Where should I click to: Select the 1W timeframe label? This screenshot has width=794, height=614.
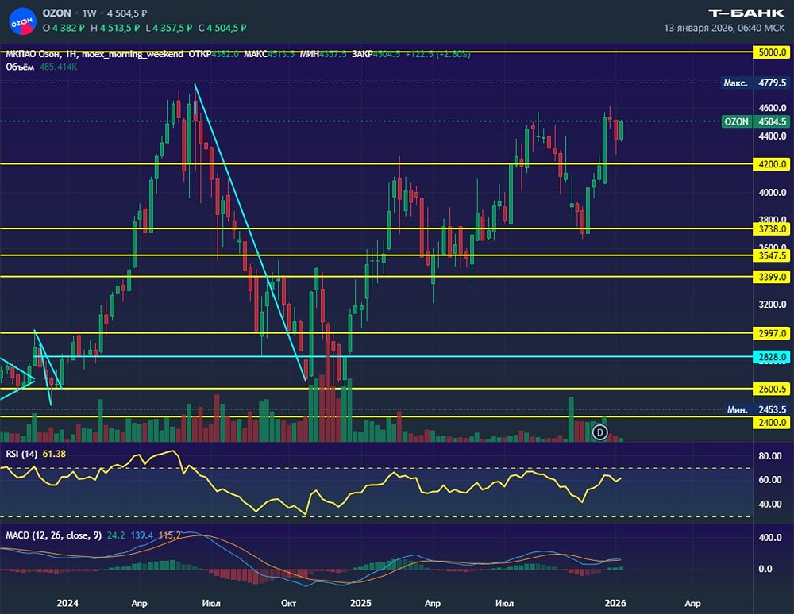[x=89, y=13]
